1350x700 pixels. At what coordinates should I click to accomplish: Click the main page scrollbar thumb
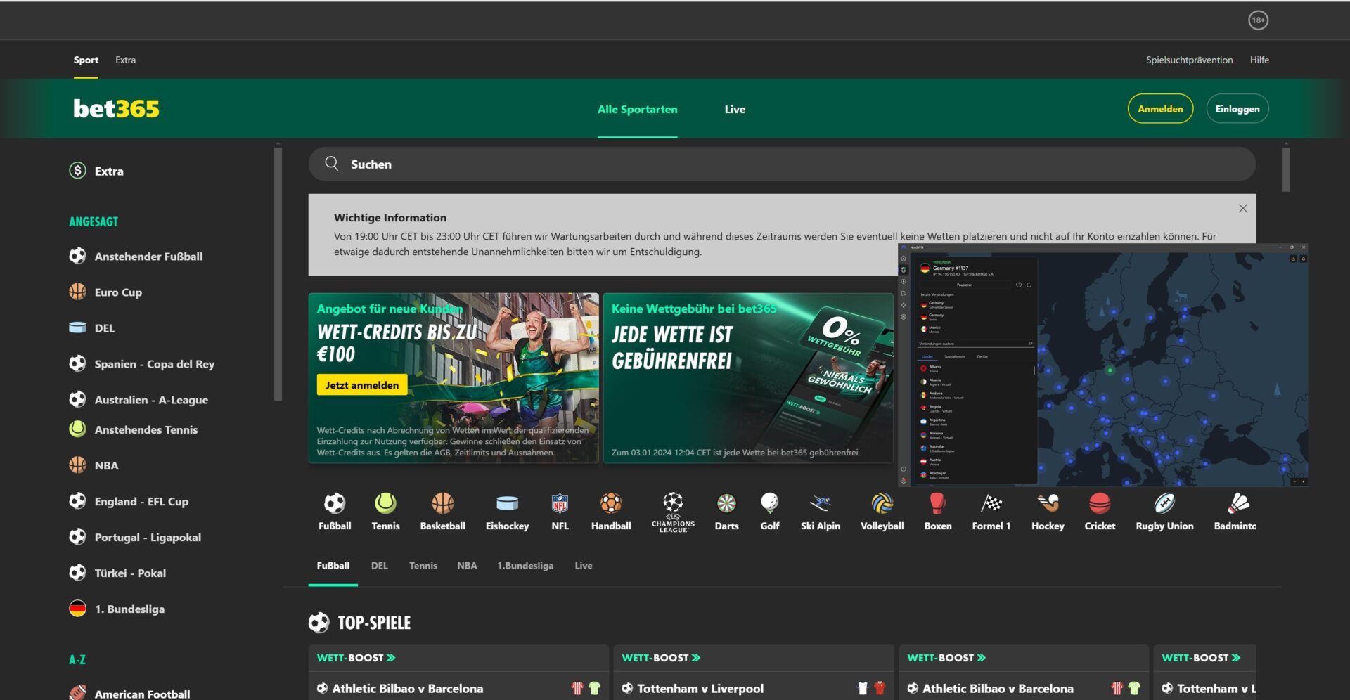pyautogui.click(x=1286, y=169)
